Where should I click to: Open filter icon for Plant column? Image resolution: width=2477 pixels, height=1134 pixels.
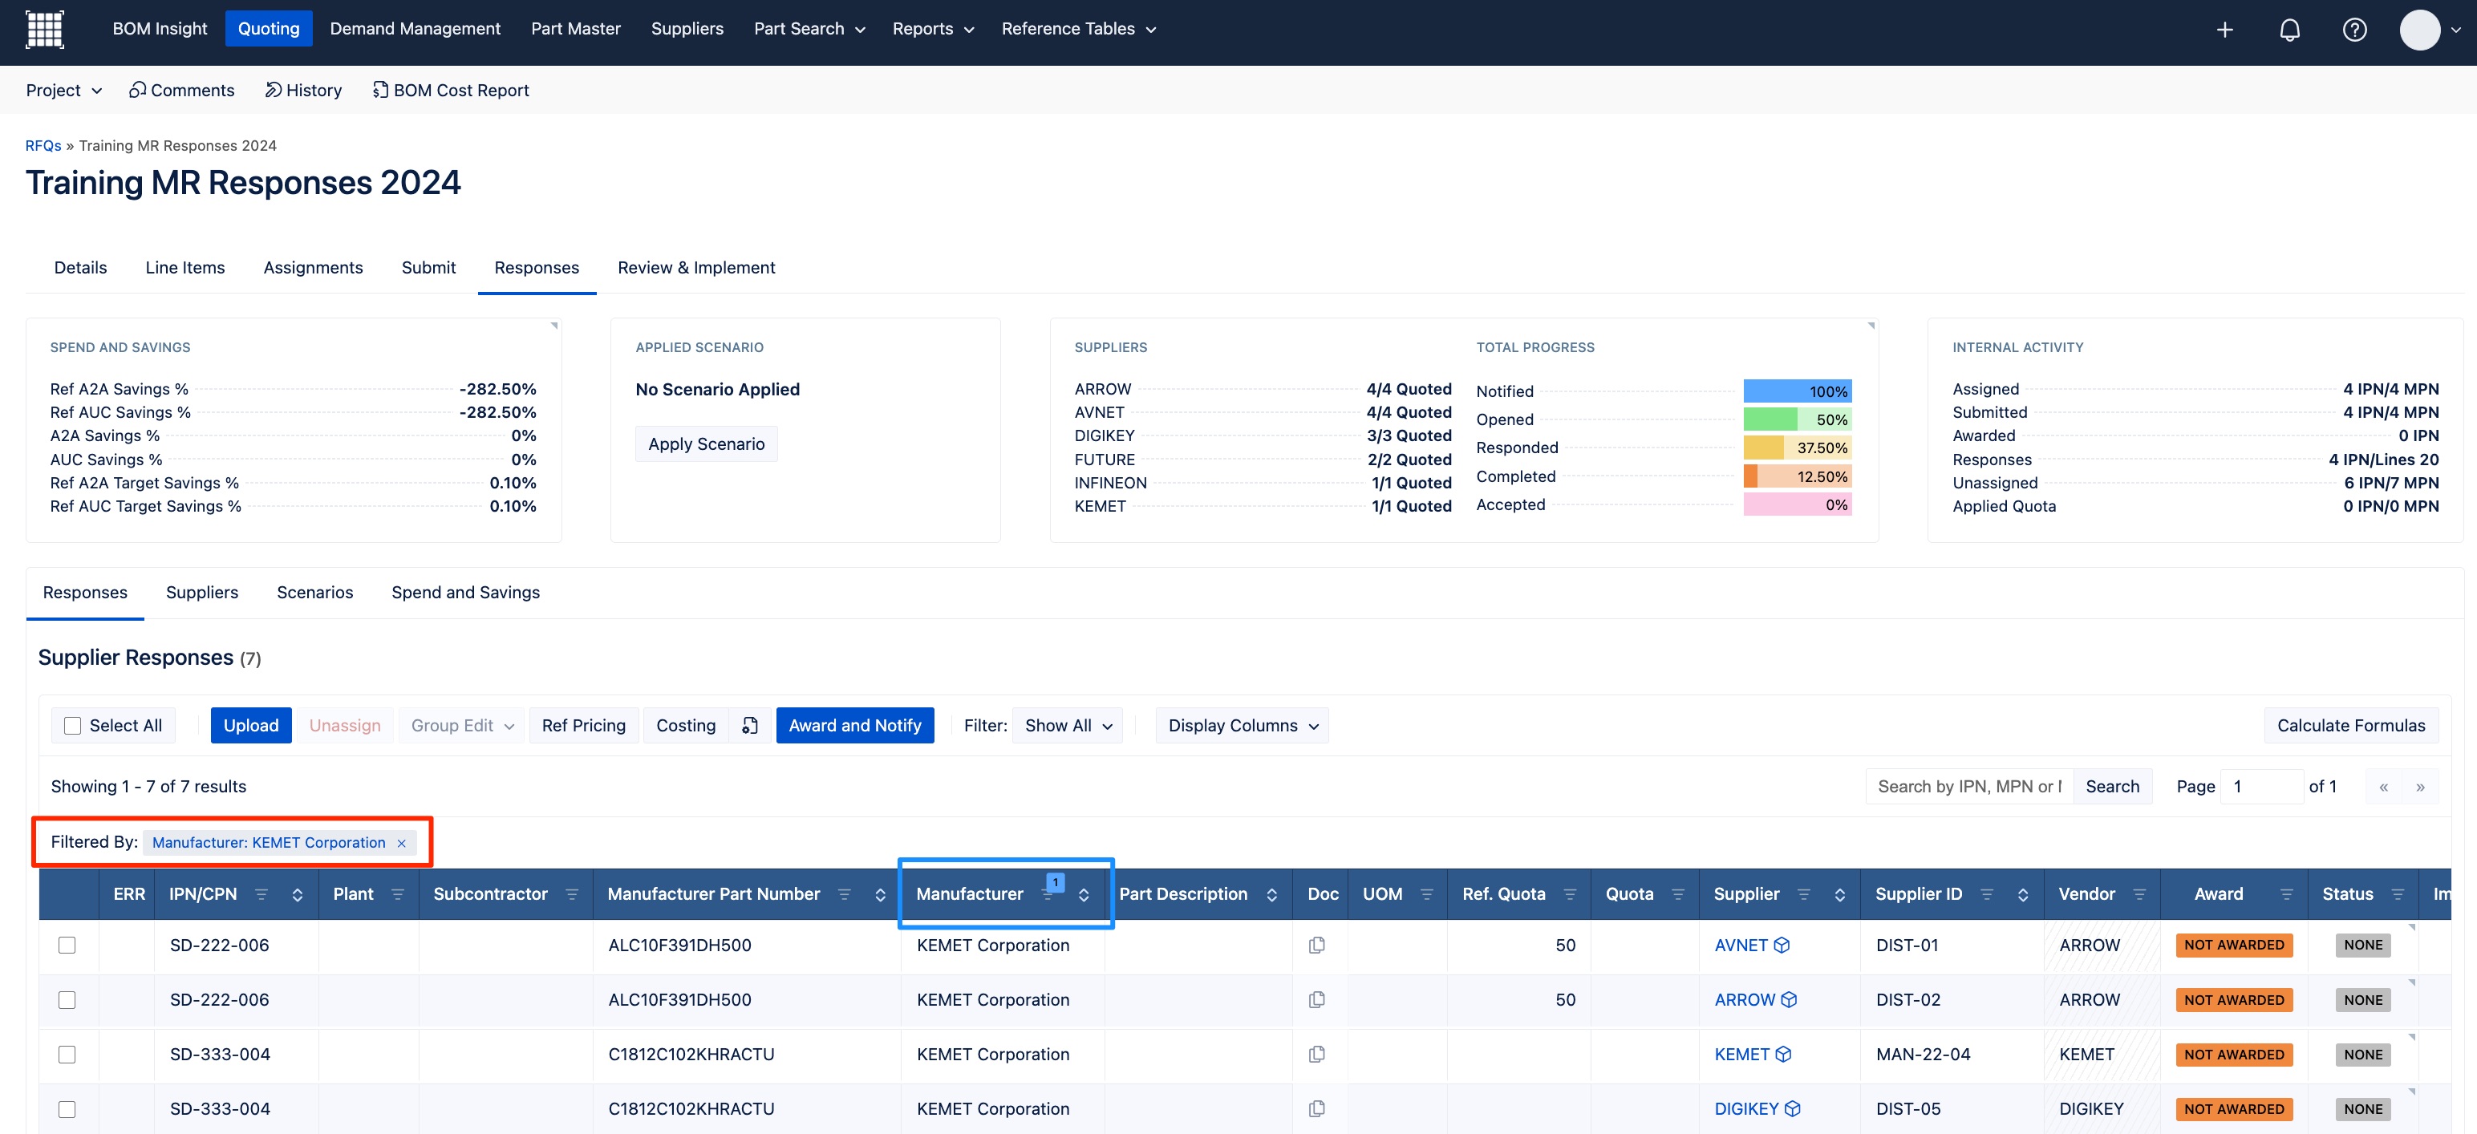(x=397, y=893)
